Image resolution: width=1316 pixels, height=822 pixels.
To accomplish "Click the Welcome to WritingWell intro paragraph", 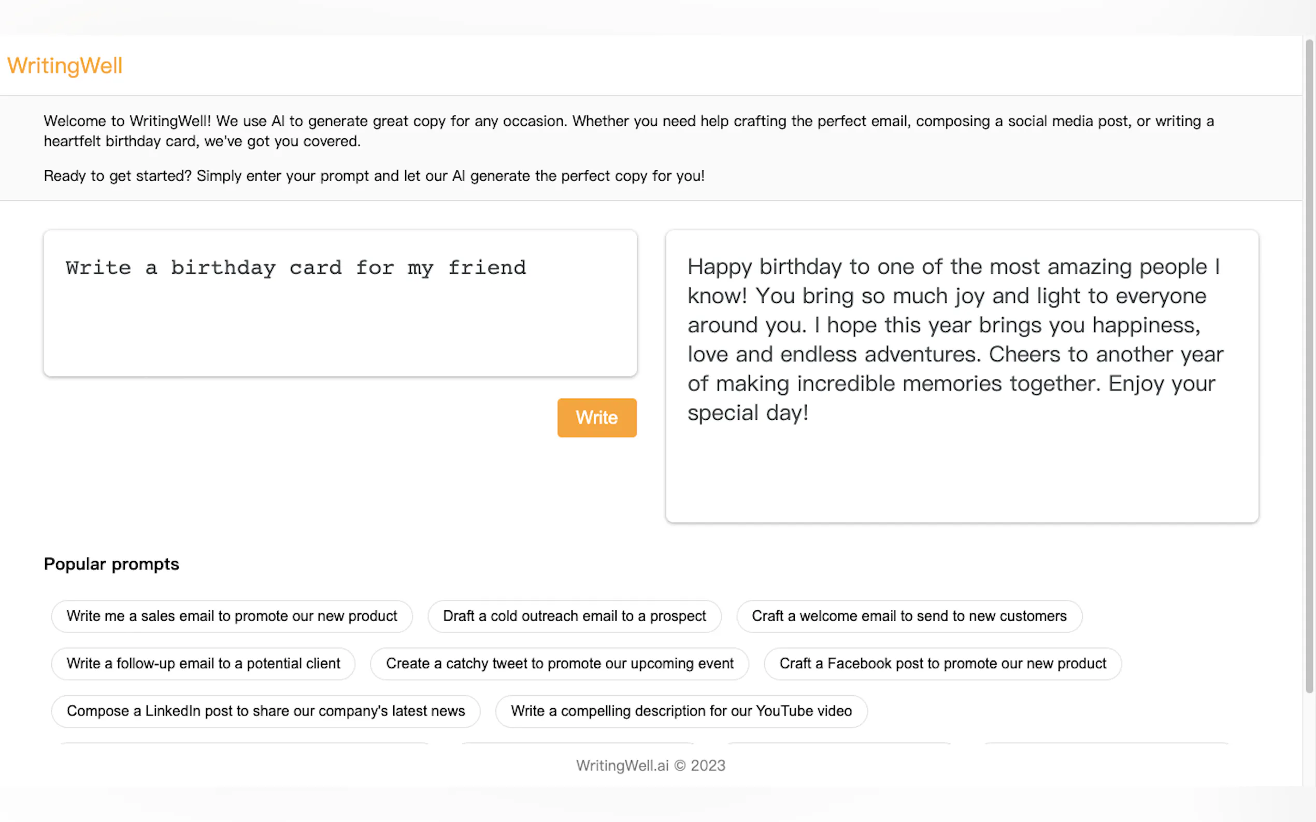I will [x=628, y=131].
